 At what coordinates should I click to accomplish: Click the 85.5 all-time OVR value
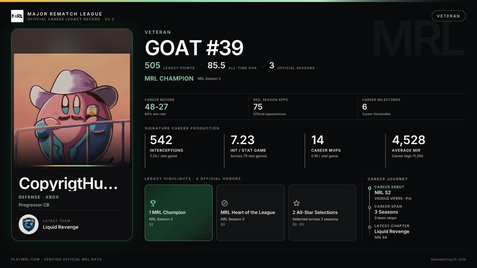(216, 66)
